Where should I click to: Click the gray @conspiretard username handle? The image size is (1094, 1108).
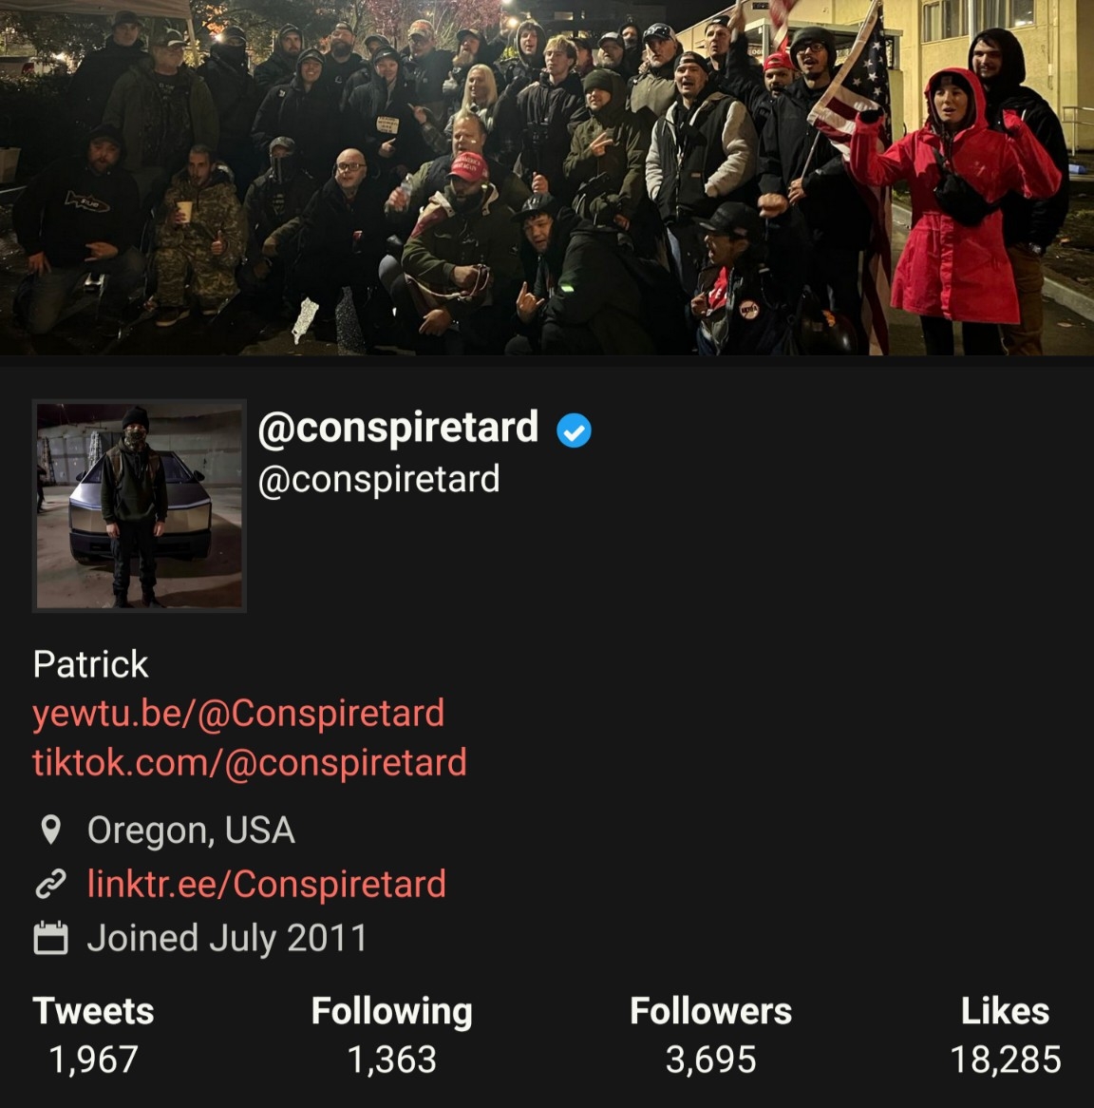(x=379, y=480)
